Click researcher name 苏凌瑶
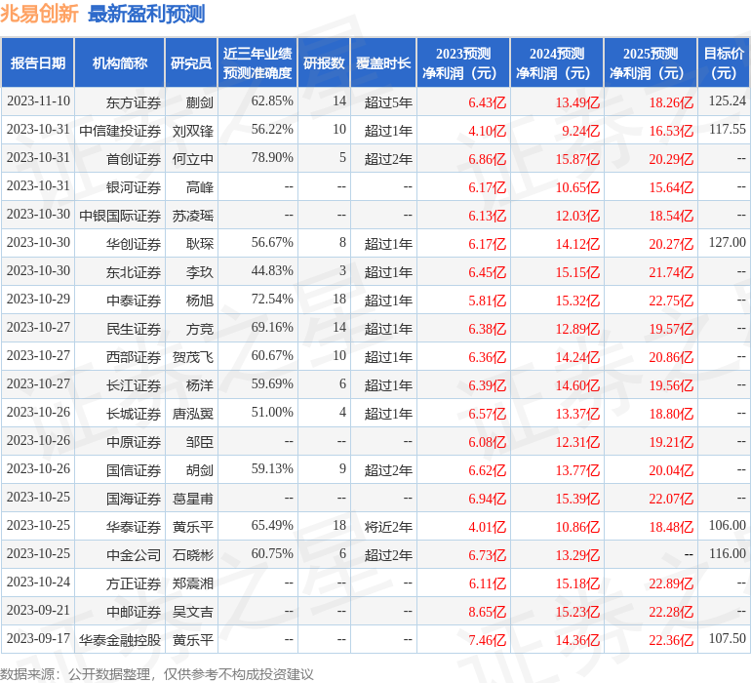The image size is (751, 683). tap(193, 216)
